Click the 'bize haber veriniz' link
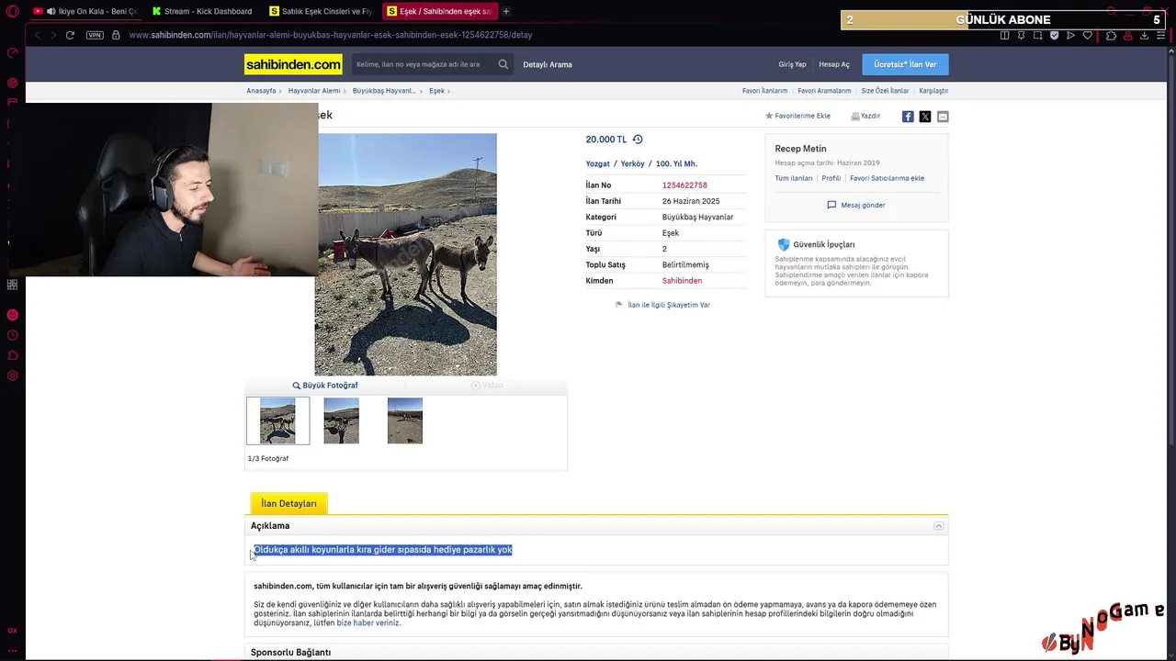The width and height of the screenshot is (1176, 661). point(367,622)
